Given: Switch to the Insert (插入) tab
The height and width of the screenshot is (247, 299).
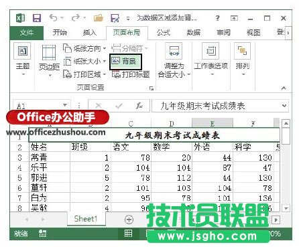Looking at the screenshot, I should click(x=89, y=33).
